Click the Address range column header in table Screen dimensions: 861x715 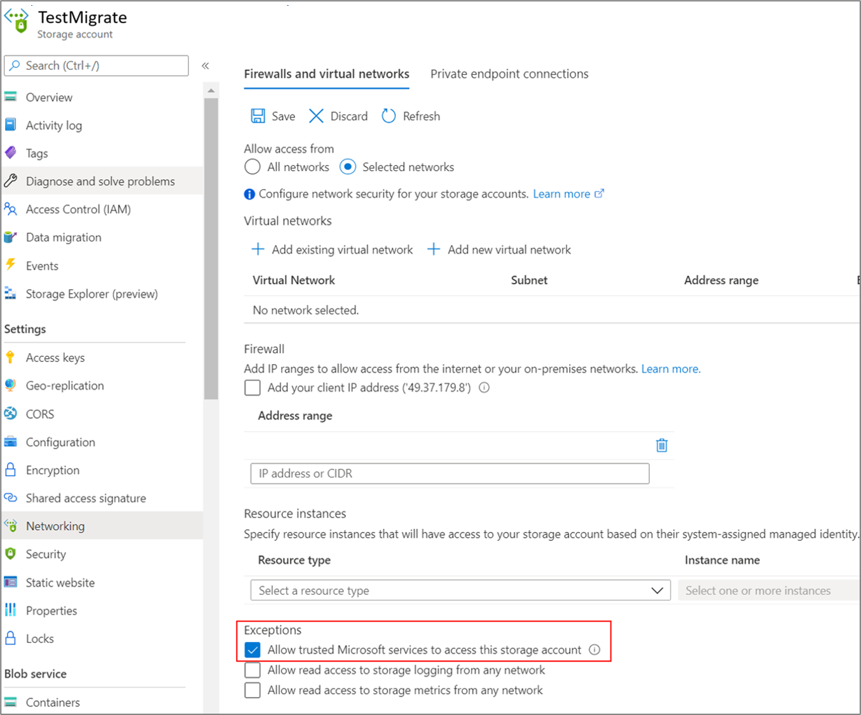[721, 280]
